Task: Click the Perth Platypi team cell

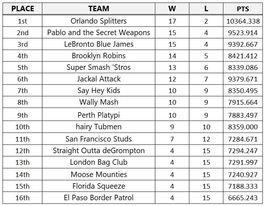Action: coord(98,115)
